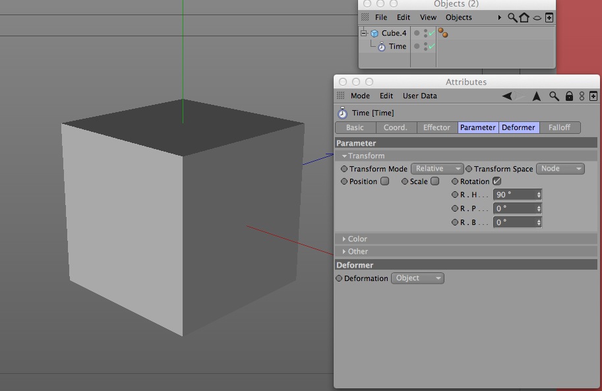This screenshot has width=602, height=391.
Task: Click the orange material tag on Cube.4
Action: click(443, 33)
